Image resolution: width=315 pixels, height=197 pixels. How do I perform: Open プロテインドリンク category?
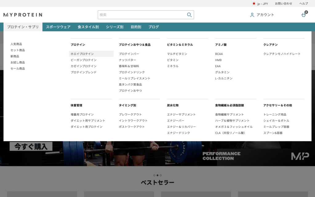pyautogui.click(x=132, y=72)
